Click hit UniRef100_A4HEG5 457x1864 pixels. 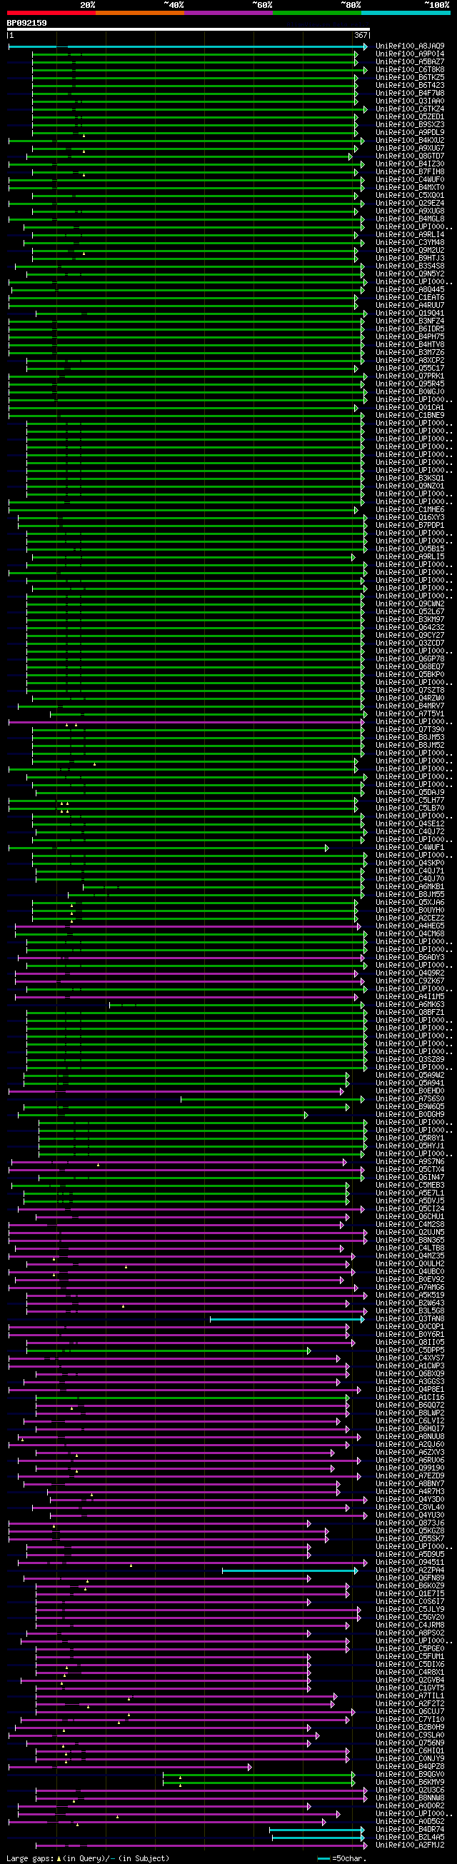[x=410, y=926]
